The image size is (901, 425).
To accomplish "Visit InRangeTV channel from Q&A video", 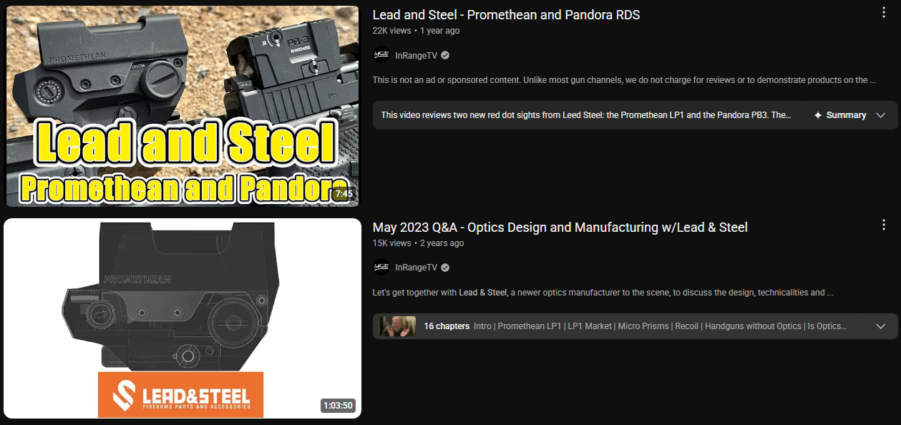I will [416, 268].
